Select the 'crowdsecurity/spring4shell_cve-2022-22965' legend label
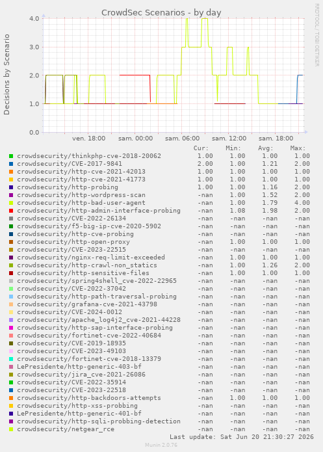This screenshot has height=452, width=323. pyautogui.click(x=97, y=281)
